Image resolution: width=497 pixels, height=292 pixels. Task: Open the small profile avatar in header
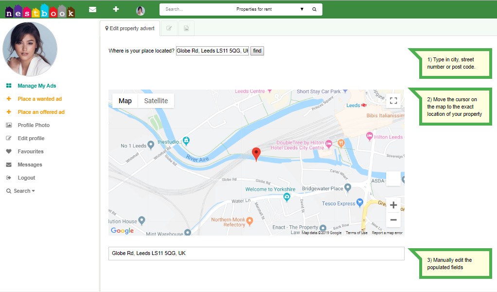point(141,10)
